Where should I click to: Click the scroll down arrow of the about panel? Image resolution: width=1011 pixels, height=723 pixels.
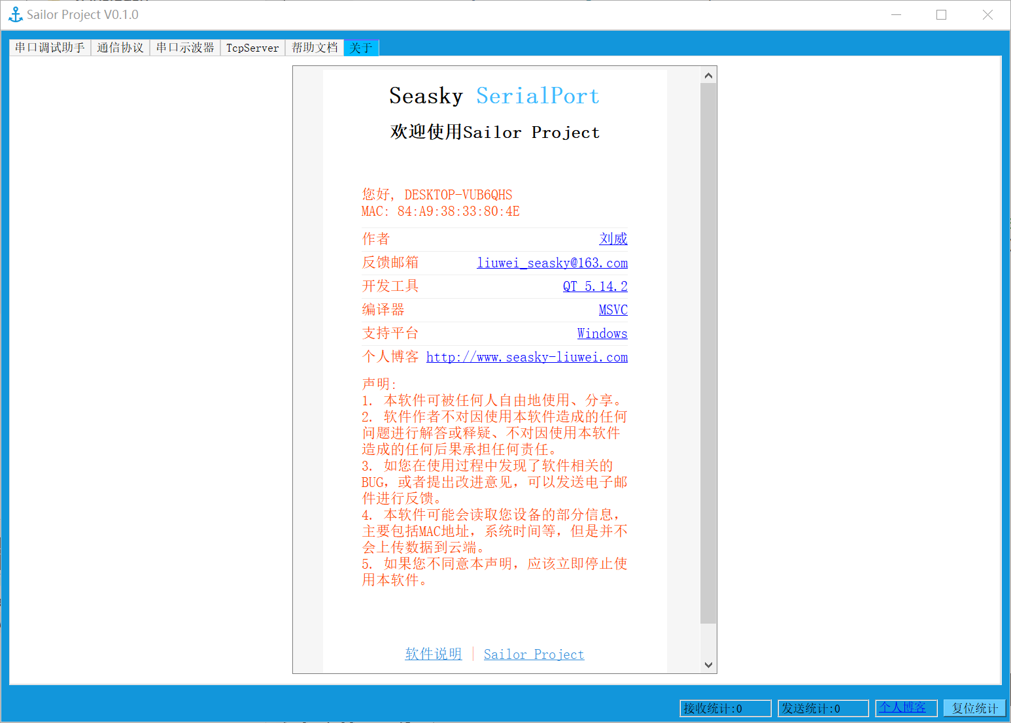coord(708,665)
